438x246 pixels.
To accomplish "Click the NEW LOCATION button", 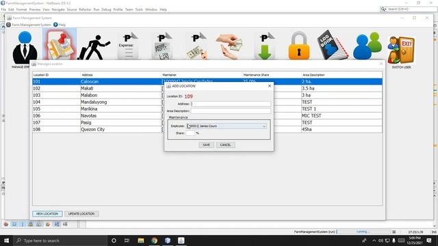I will pos(47,214).
